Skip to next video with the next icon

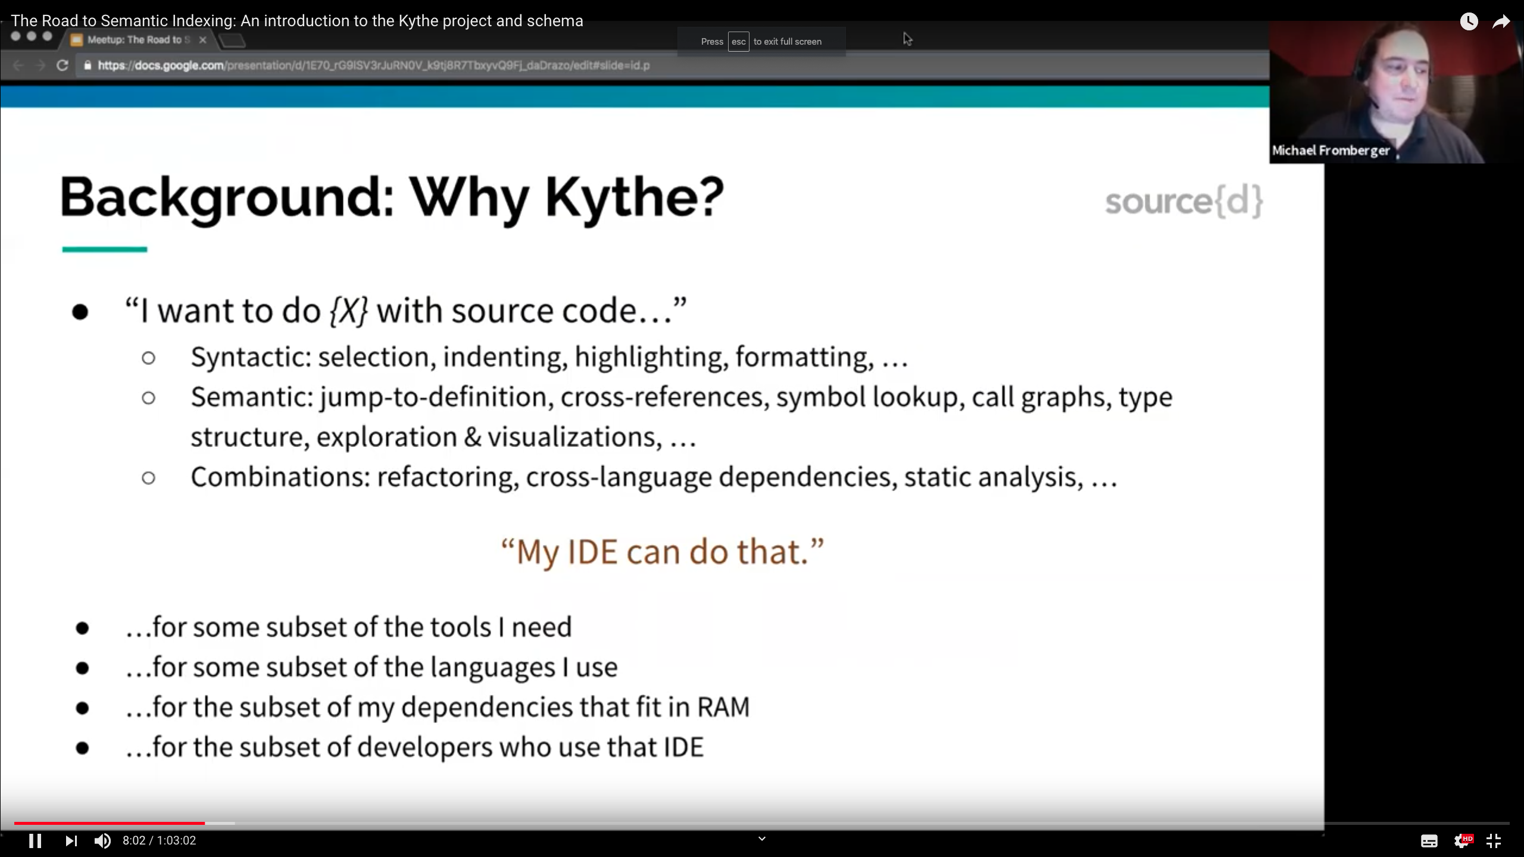(x=71, y=840)
